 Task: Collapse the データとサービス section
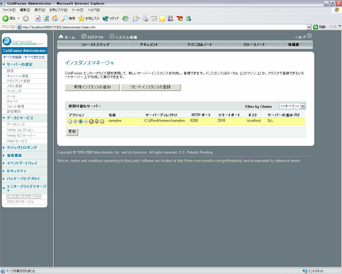tap(4, 118)
